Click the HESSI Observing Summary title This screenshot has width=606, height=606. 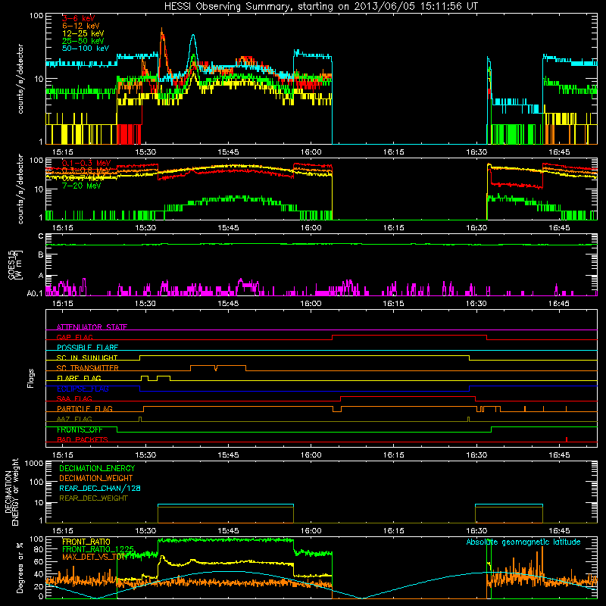(x=320, y=6)
